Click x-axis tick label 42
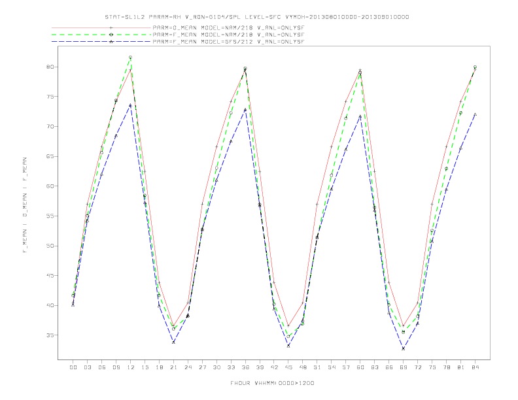Image resolution: width=518 pixels, height=400 pixels. 274,367
